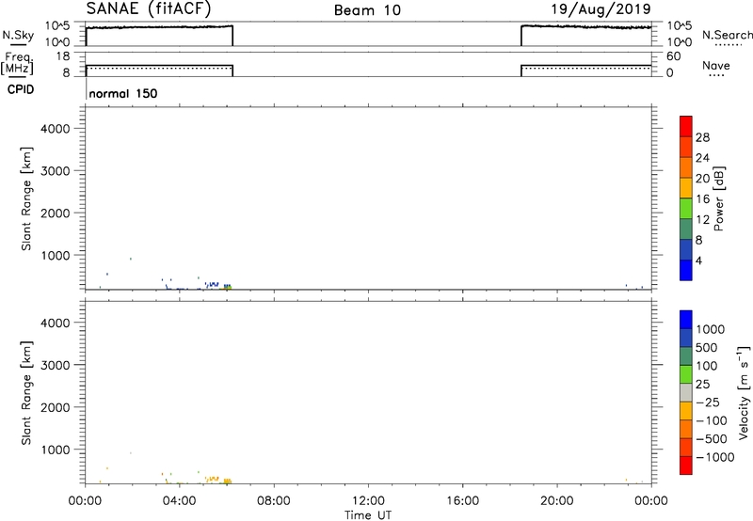Click the morning sky-noise trace in top panel
Screen dimensions: 753x521
(x=159, y=27)
